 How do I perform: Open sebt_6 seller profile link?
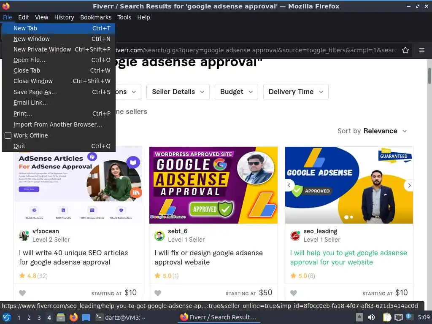point(178,231)
